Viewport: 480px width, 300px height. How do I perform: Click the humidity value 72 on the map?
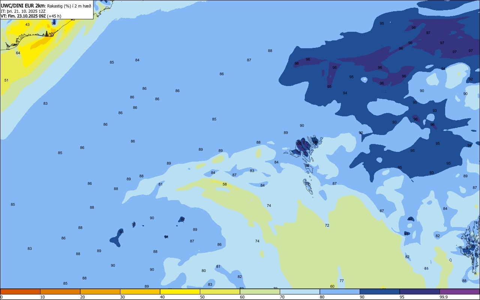click(327, 226)
